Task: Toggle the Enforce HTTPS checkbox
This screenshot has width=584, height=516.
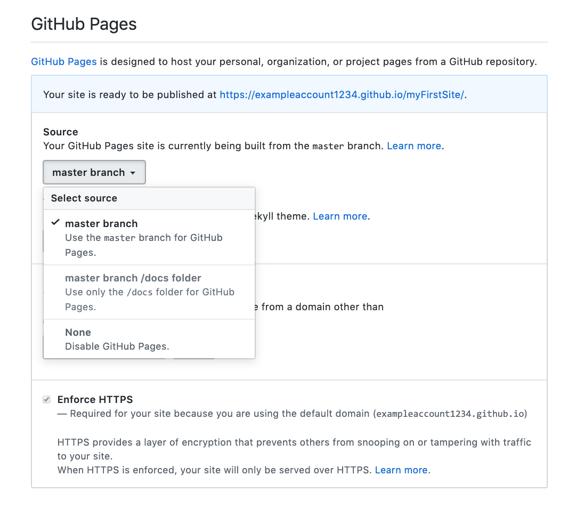Action: (46, 399)
